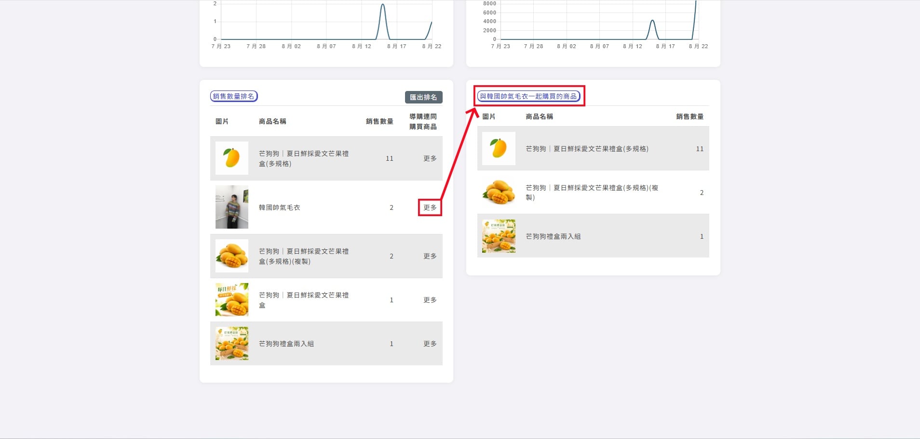
Task: Click 商品名稱 header in co-purchase table
Action: (x=539, y=116)
